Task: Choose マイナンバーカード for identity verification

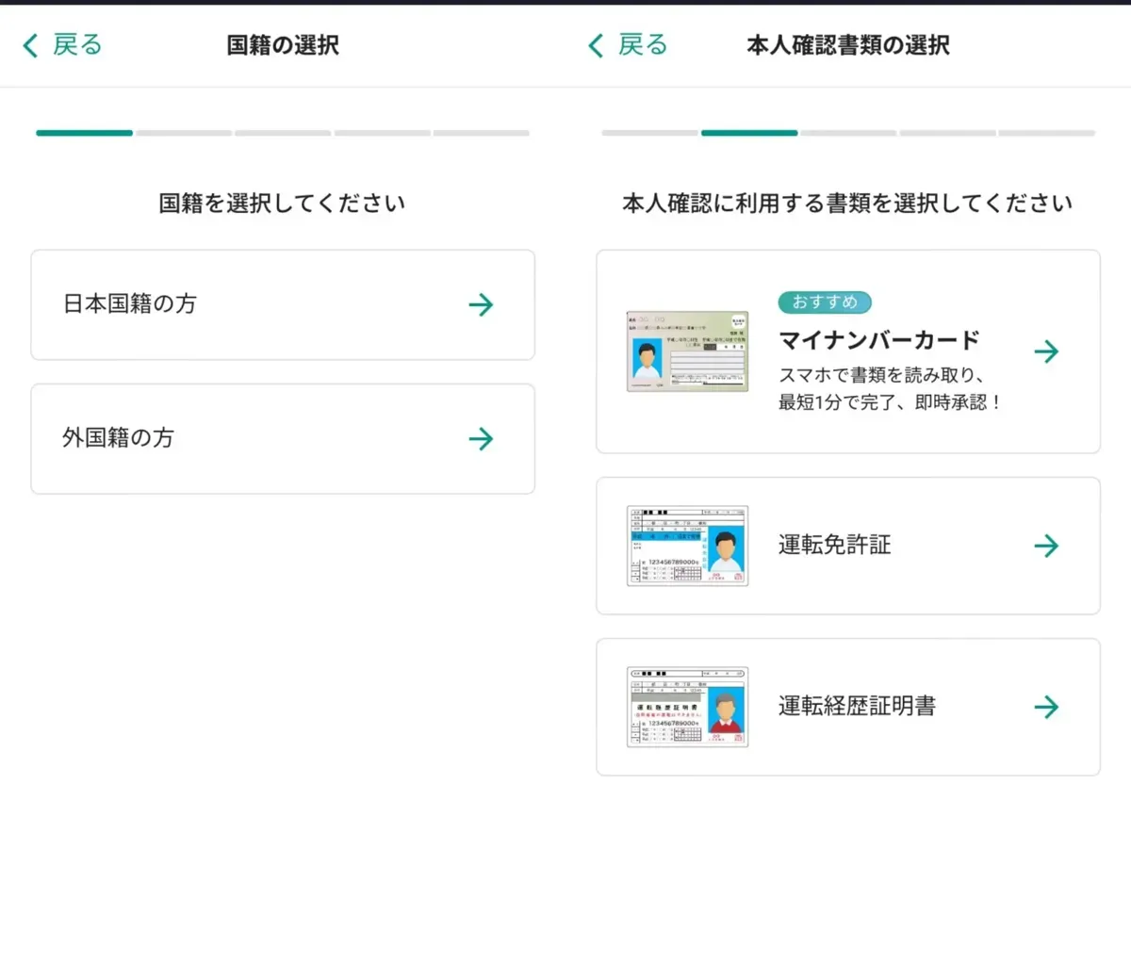Action: click(846, 351)
